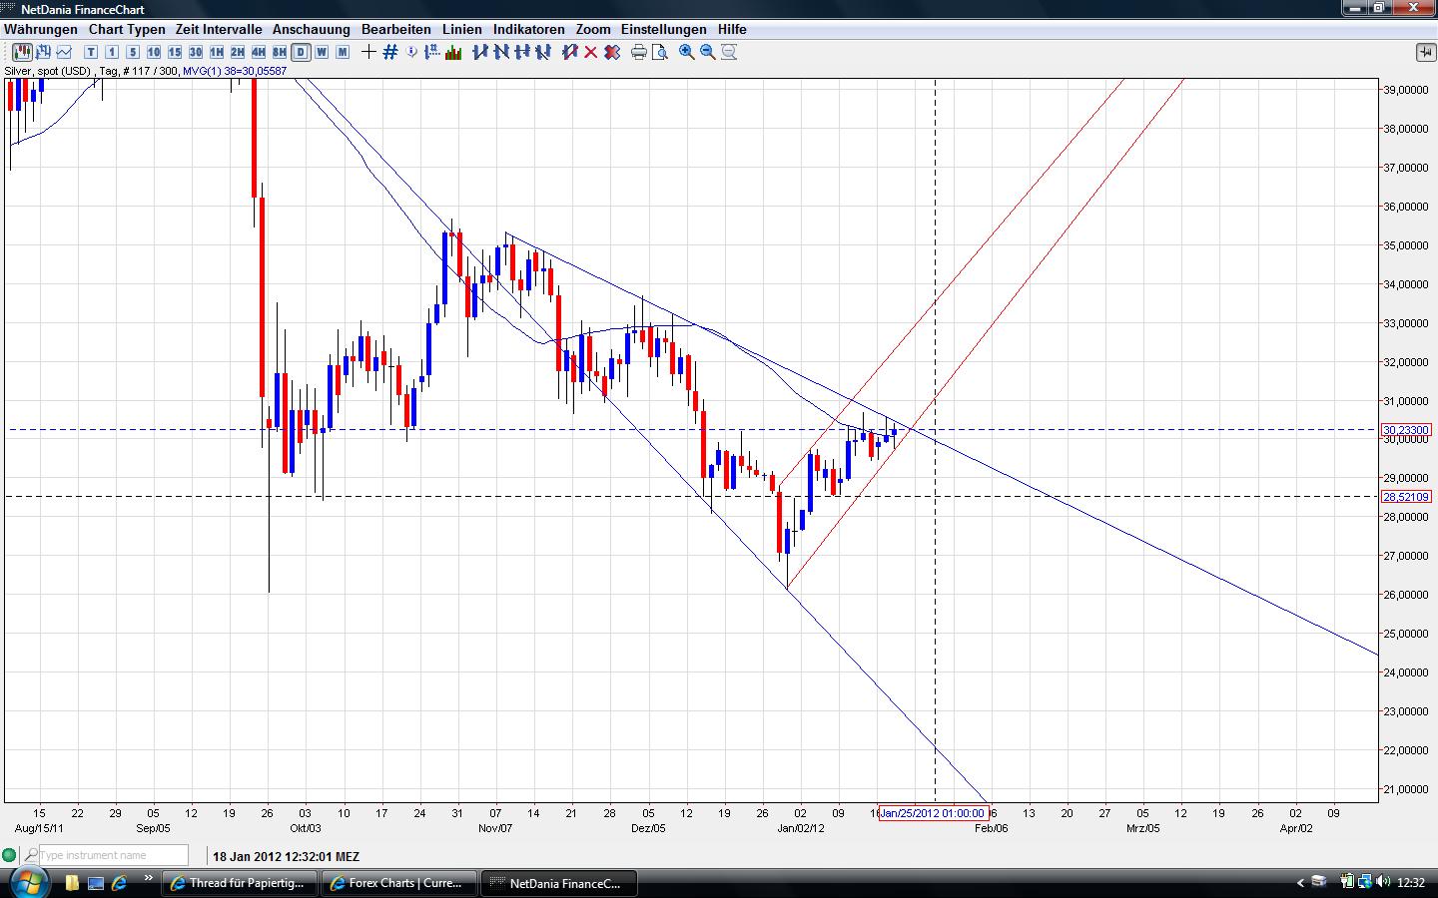Zoom in with the plus magnifier
Viewport: 1438px width, 898px height.
tap(686, 52)
